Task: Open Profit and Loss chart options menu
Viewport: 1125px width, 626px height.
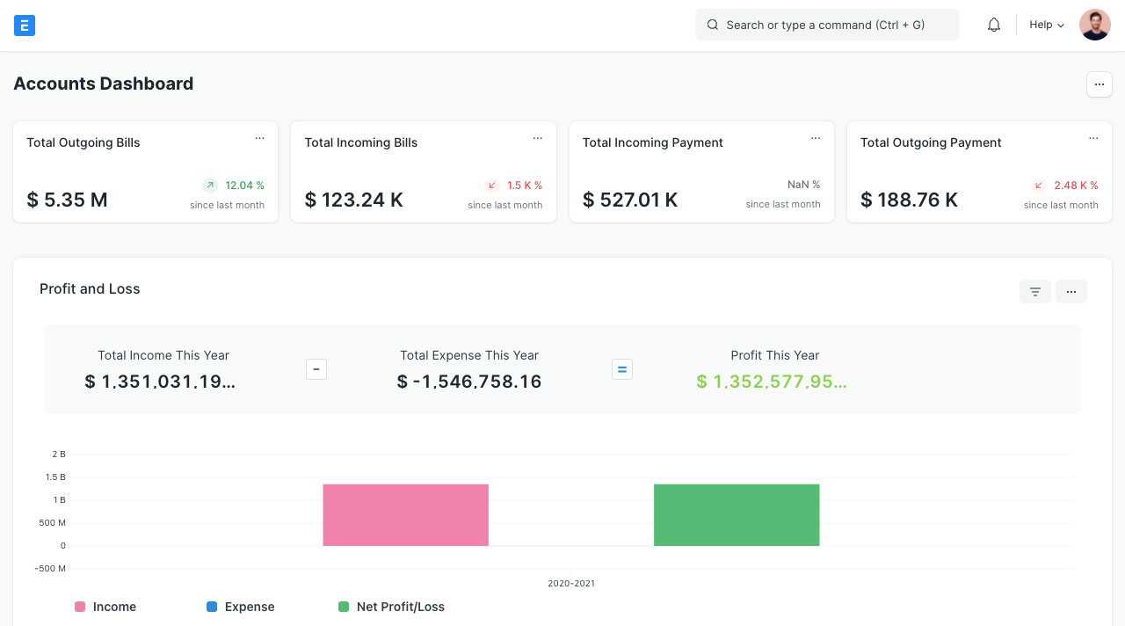Action: pyautogui.click(x=1071, y=292)
